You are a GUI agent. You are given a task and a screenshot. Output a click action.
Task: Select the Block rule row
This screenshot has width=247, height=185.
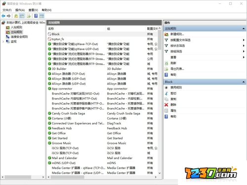(x=102, y=34)
